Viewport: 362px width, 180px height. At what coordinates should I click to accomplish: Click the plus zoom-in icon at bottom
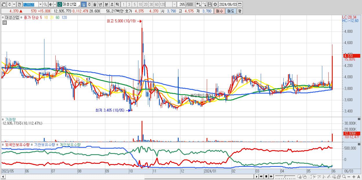coord(354,177)
